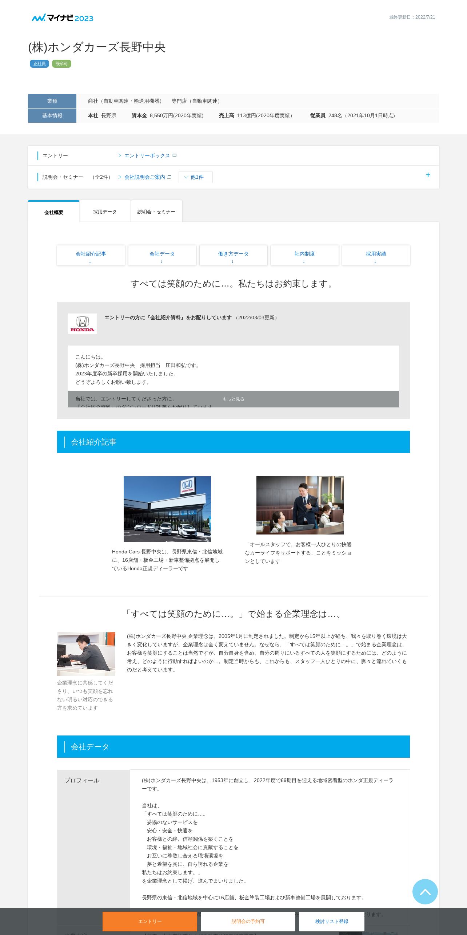
Task: Click the Honda logo in announcement box
Action: point(83,324)
